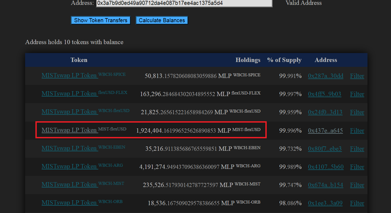
Task: Click supply percentage 99.732%
Action: 290,149
